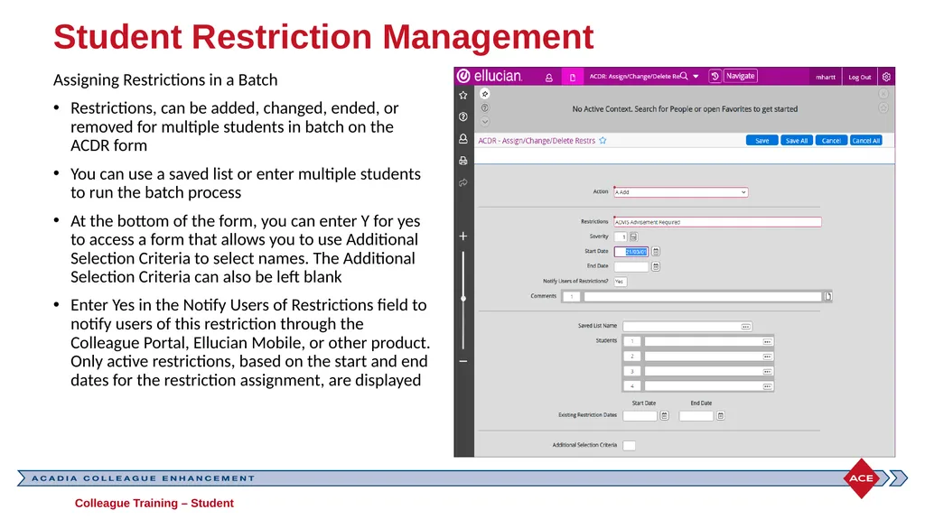Click the ACE diamond logo in footer

(x=861, y=478)
